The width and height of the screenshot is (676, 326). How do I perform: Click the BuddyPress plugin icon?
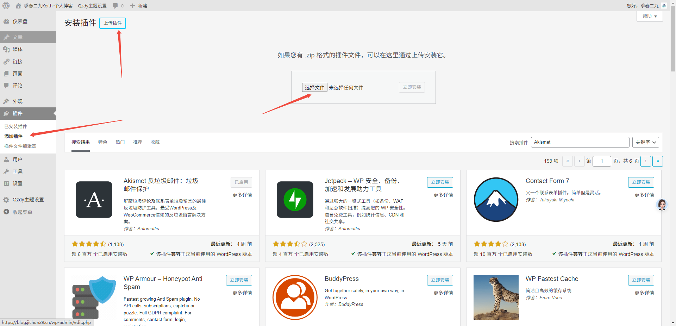click(x=295, y=297)
